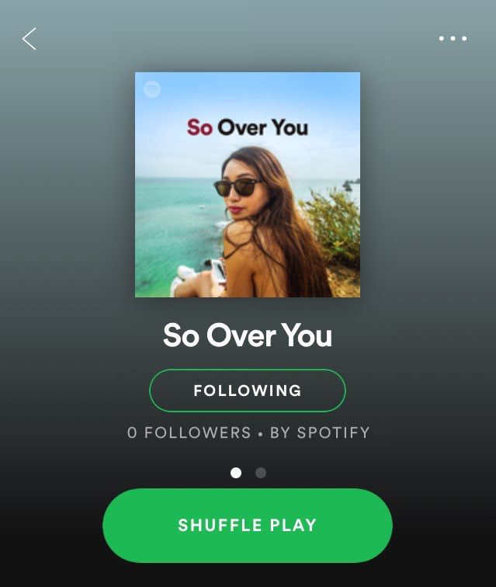Start SHUFFLE PLAY for this playlist
The width and height of the screenshot is (496, 587).
point(248,525)
